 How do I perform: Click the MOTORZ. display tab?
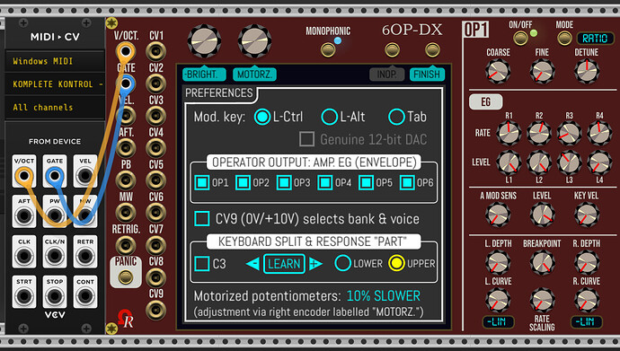click(x=254, y=74)
